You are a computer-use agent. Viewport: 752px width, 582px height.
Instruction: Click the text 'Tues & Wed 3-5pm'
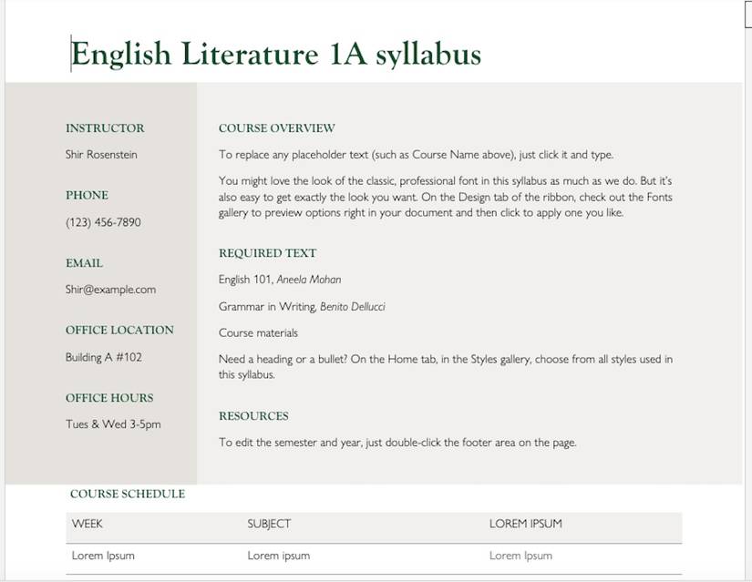coord(113,424)
